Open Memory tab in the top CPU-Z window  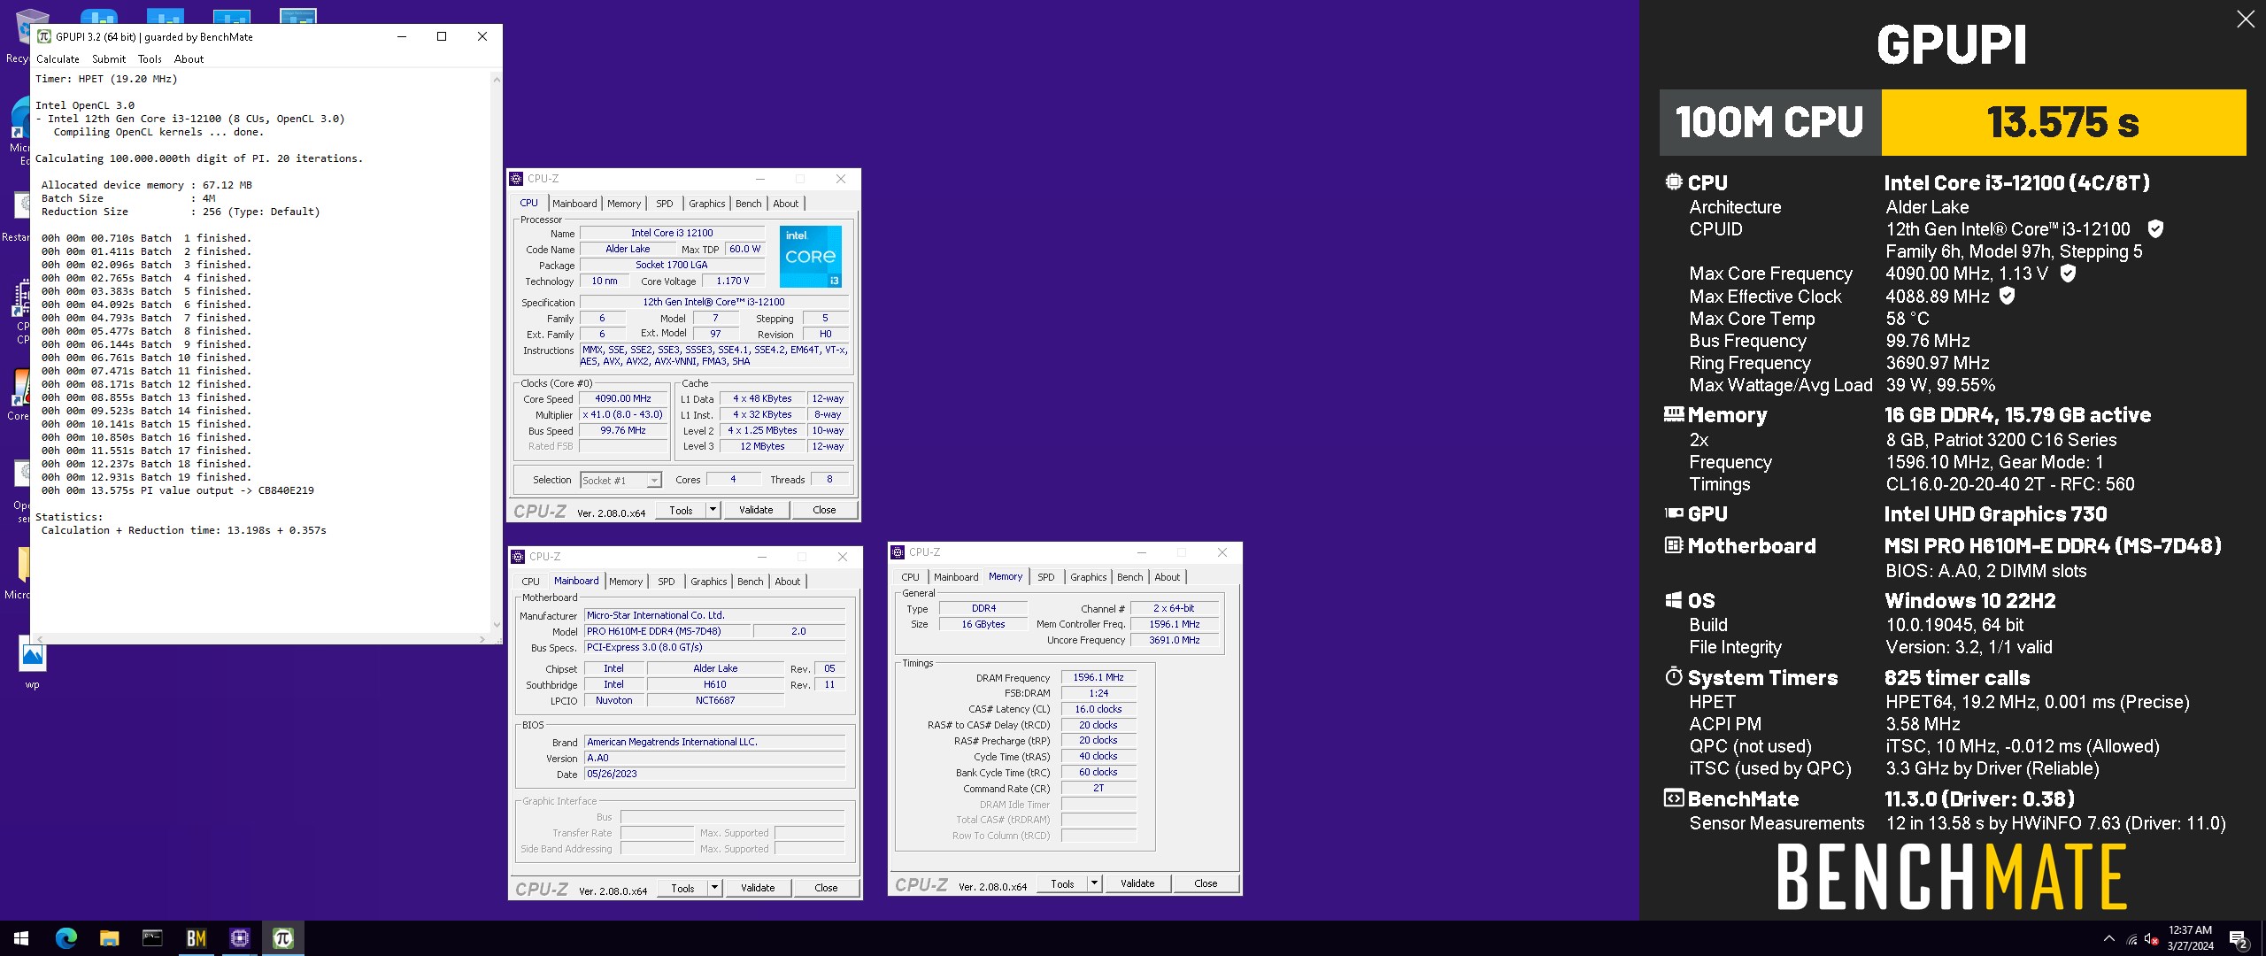[x=624, y=204]
